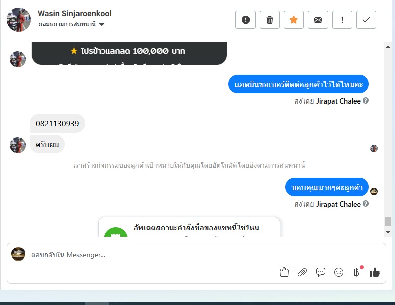This screenshot has width=395, height=305.
Task: Toggle the exclamation priority button
Action: click(342, 20)
